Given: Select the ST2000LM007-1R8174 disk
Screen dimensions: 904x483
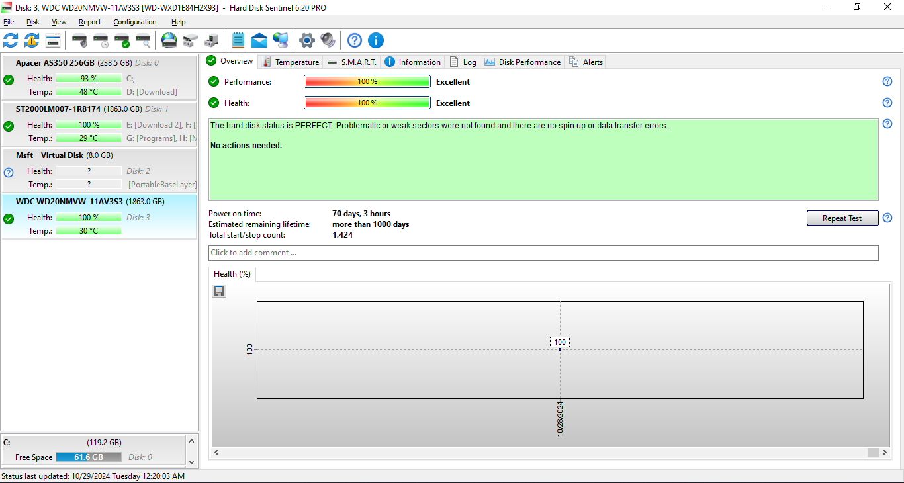Looking at the screenshot, I should pos(99,124).
